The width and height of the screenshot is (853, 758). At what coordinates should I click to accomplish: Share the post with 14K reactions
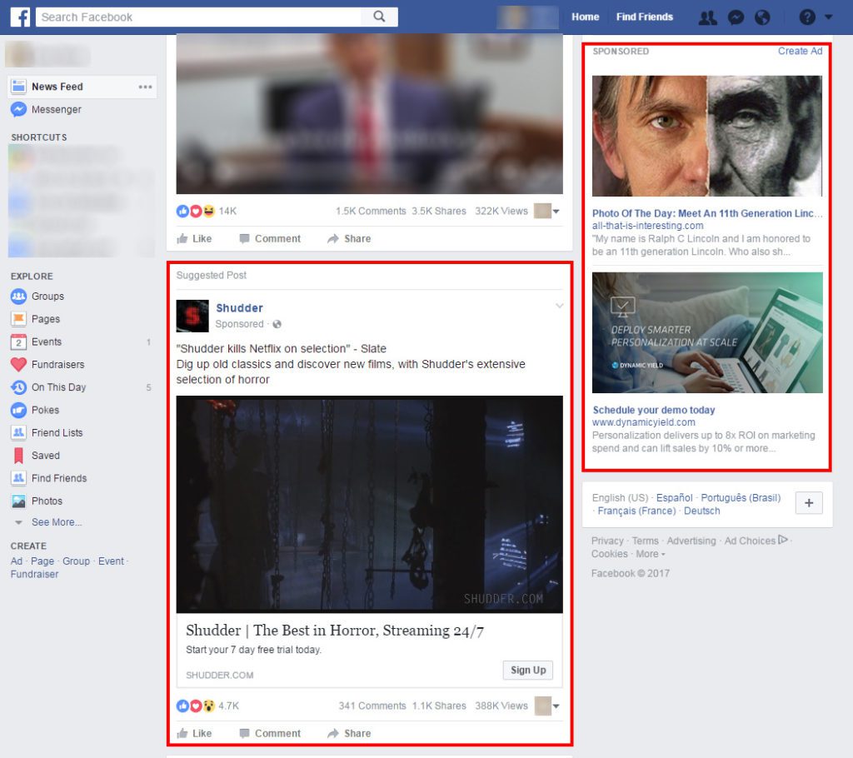coord(349,238)
